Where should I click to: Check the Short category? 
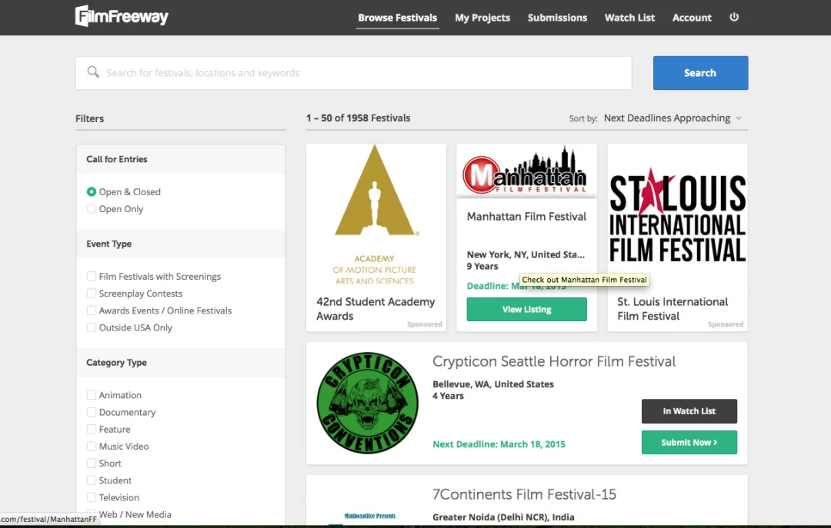(91, 463)
